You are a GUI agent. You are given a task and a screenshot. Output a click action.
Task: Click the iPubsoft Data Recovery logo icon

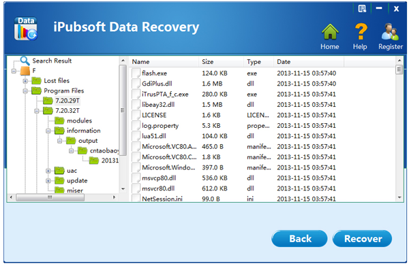(x=26, y=29)
